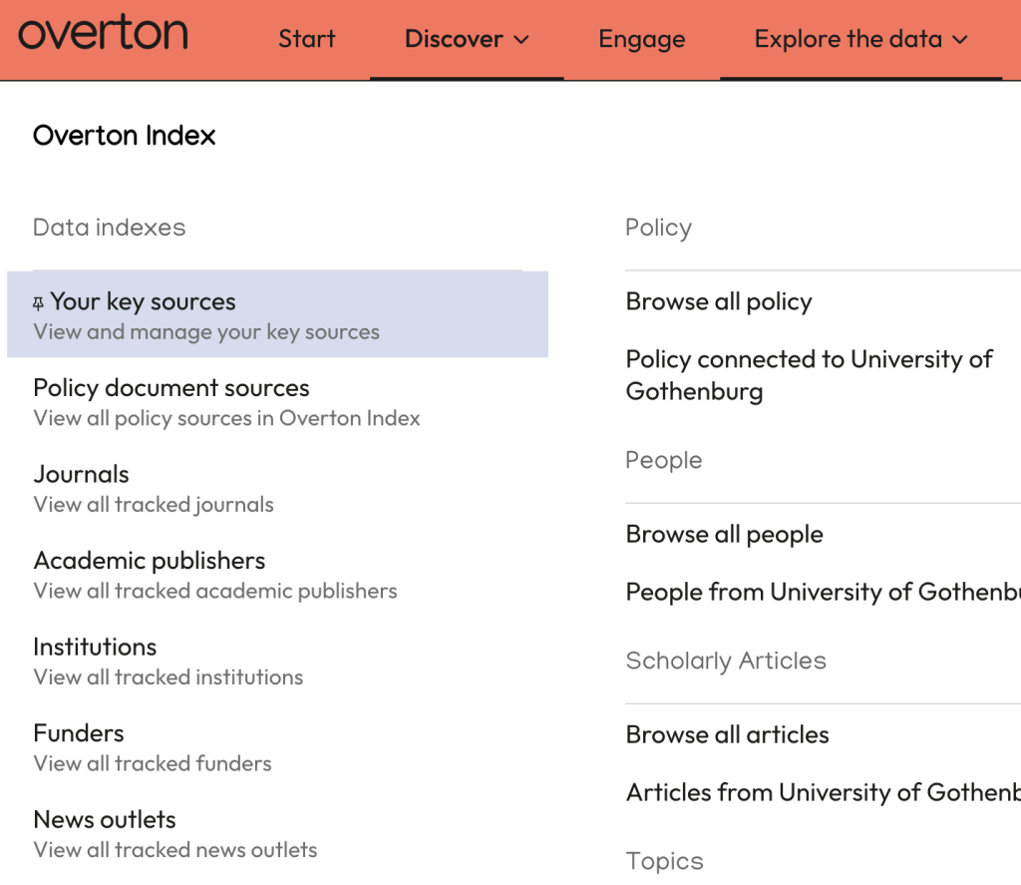Select Browse all articles
The height and width of the screenshot is (885, 1021).
click(727, 734)
